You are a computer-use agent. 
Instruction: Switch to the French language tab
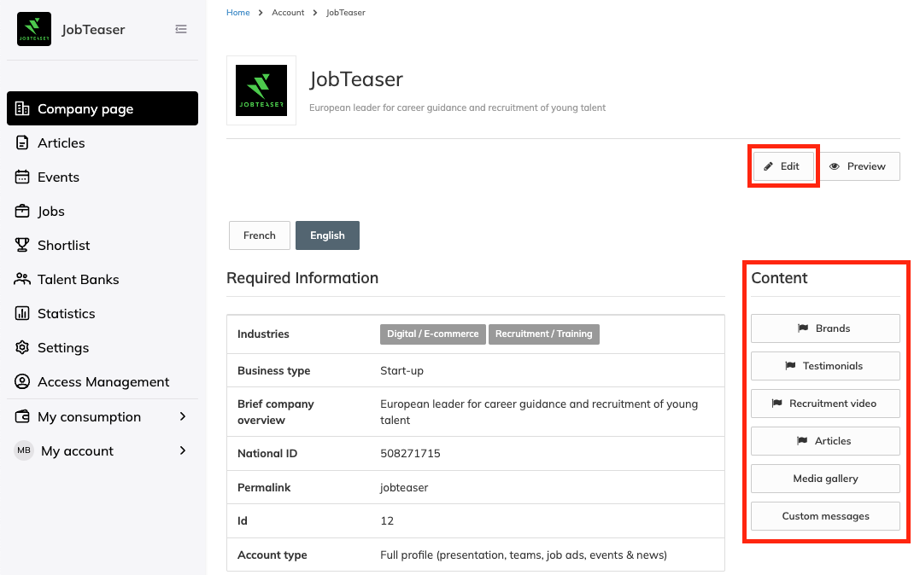click(x=260, y=235)
